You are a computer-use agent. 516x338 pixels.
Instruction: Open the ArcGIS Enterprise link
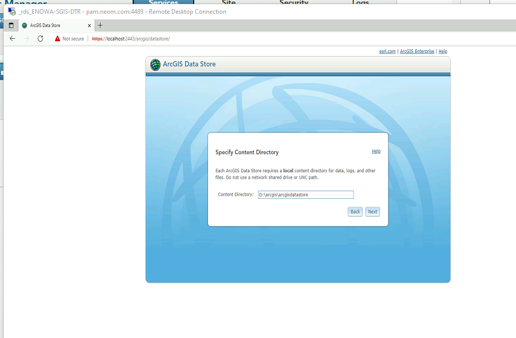pyautogui.click(x=417, y=51)
